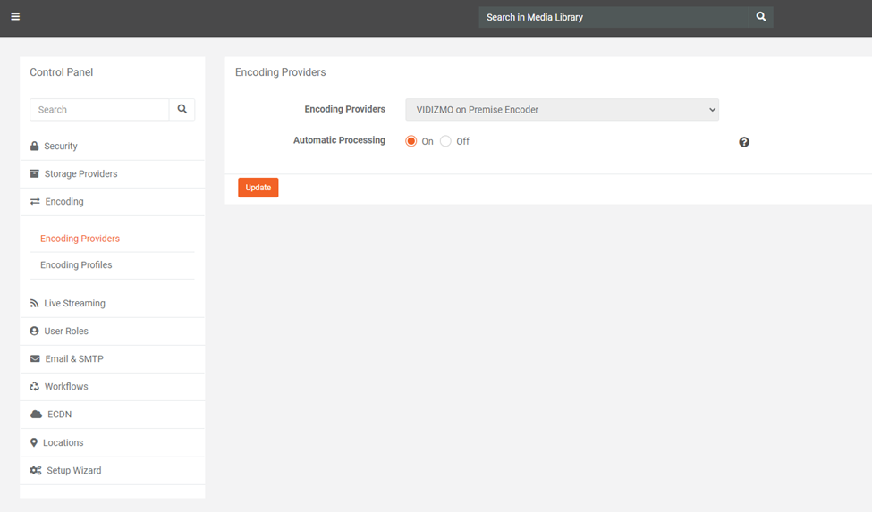Open the User Roles settings
The width and height of the screenshot is (872, 512).
click(x=66, y=332)
